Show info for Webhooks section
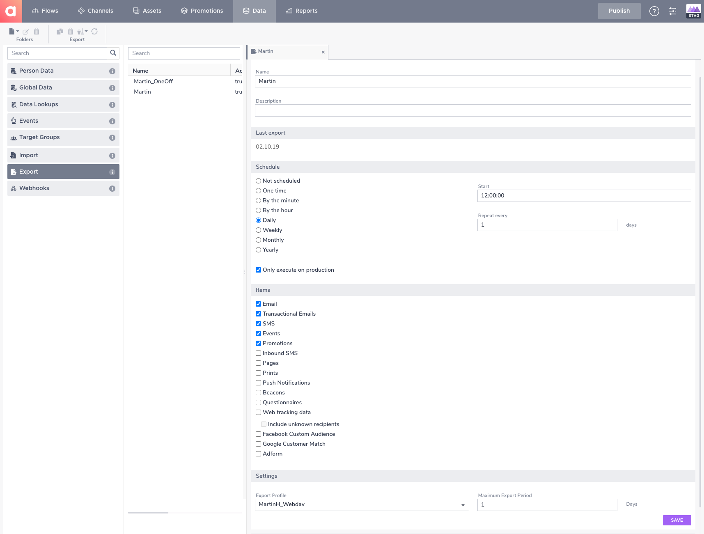This screenshot has width=704, height=534. pyautogui.click(x=112, y=188)
